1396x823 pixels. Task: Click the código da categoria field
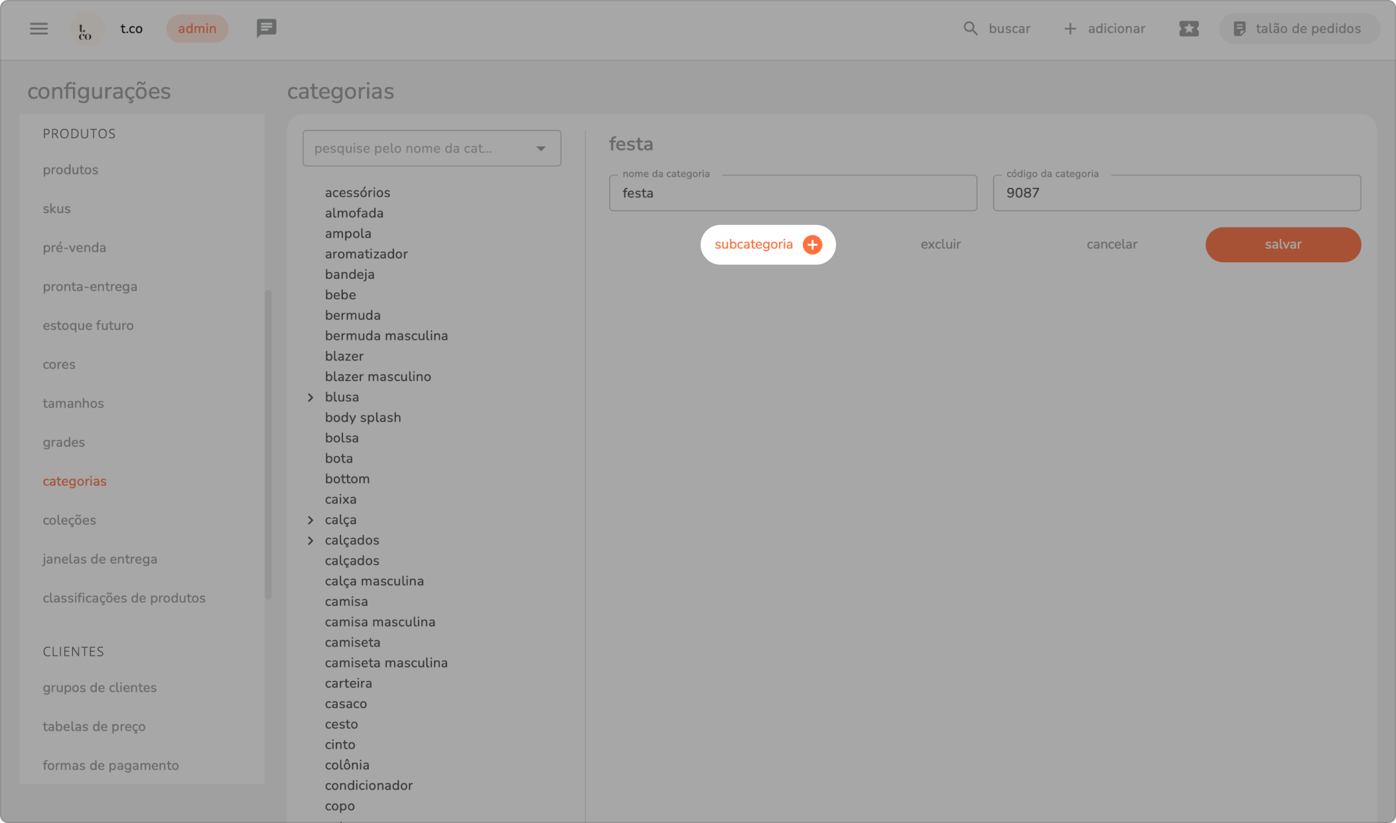1176,193
